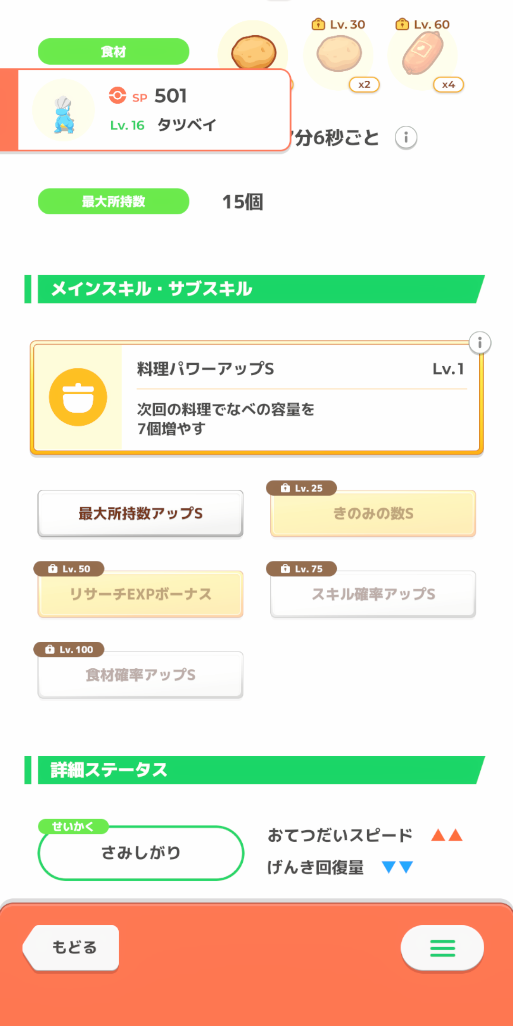Select locked スキル確率アップS sub skill
This screenshot has height=1026, width=513.
(373, 594)
